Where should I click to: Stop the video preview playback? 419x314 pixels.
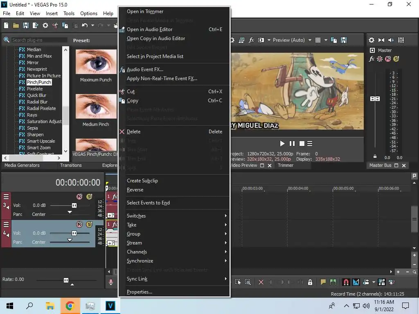302,144
